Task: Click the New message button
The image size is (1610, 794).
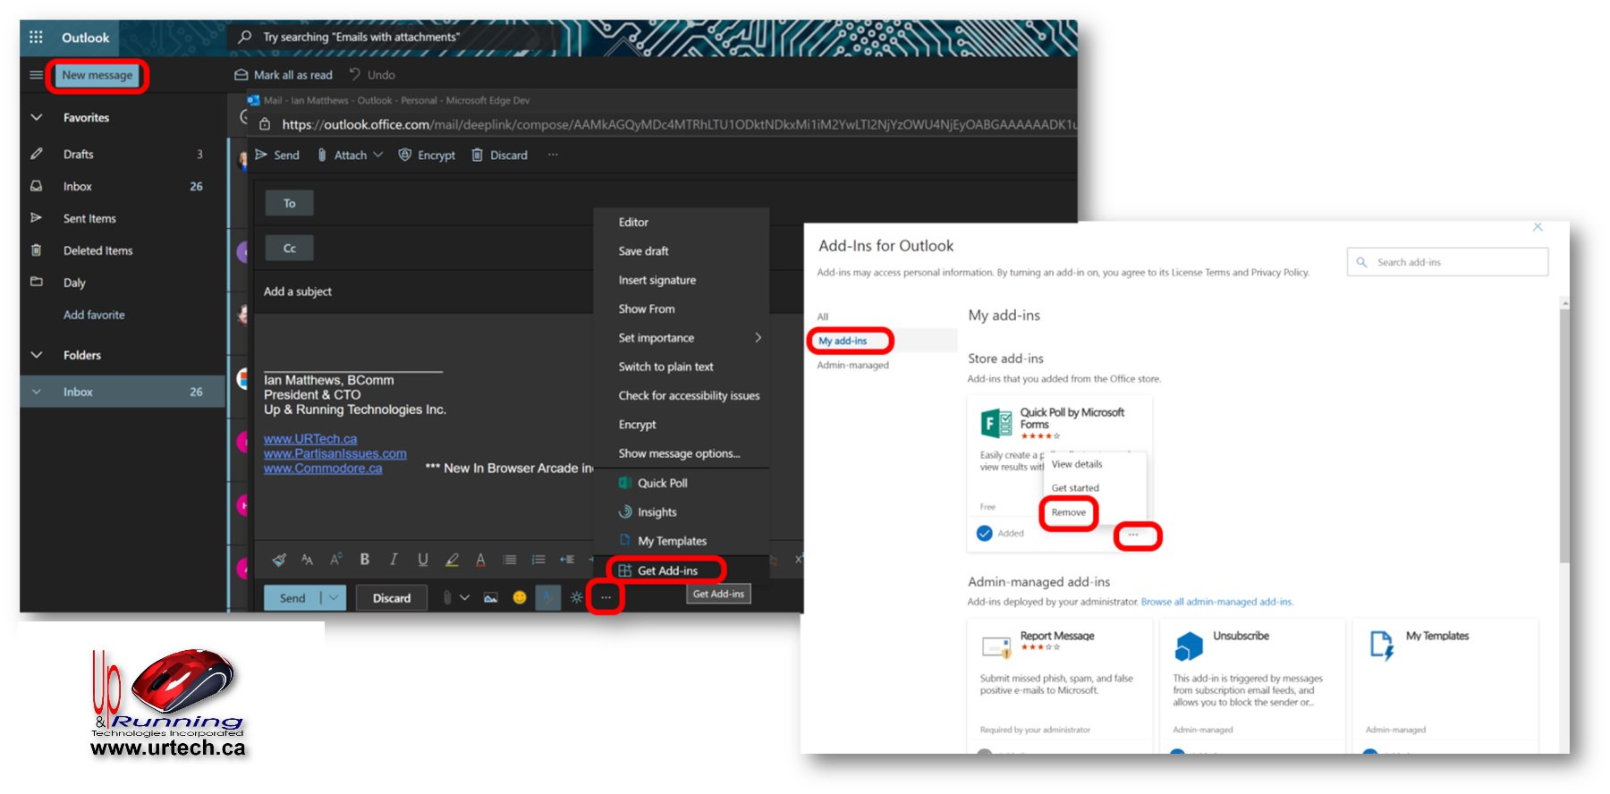Action: (x=97, y=75)
